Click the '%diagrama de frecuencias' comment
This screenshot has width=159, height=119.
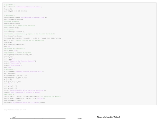[14, 48]
